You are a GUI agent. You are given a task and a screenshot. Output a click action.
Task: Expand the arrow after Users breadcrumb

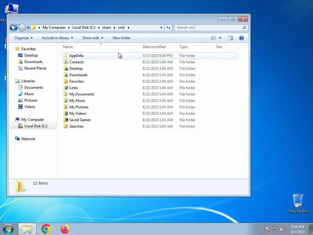[115, 28]
